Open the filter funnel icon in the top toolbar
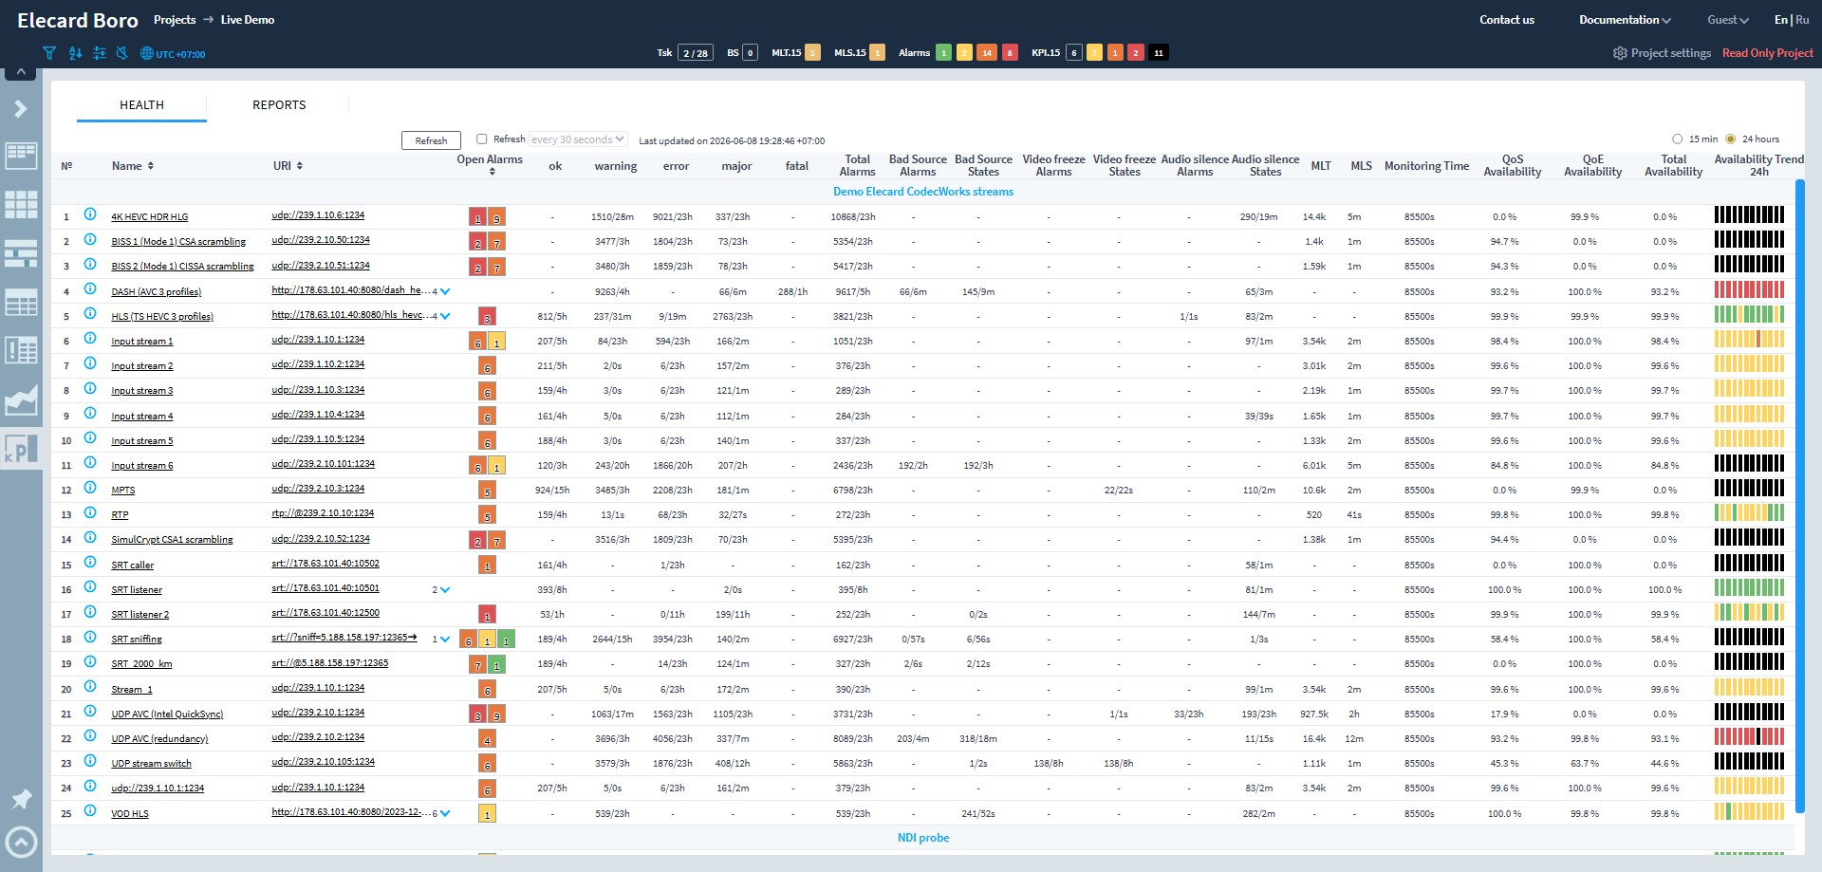 click(x=49, y=53)
